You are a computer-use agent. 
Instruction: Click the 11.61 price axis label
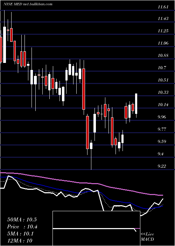coord(163,7)
